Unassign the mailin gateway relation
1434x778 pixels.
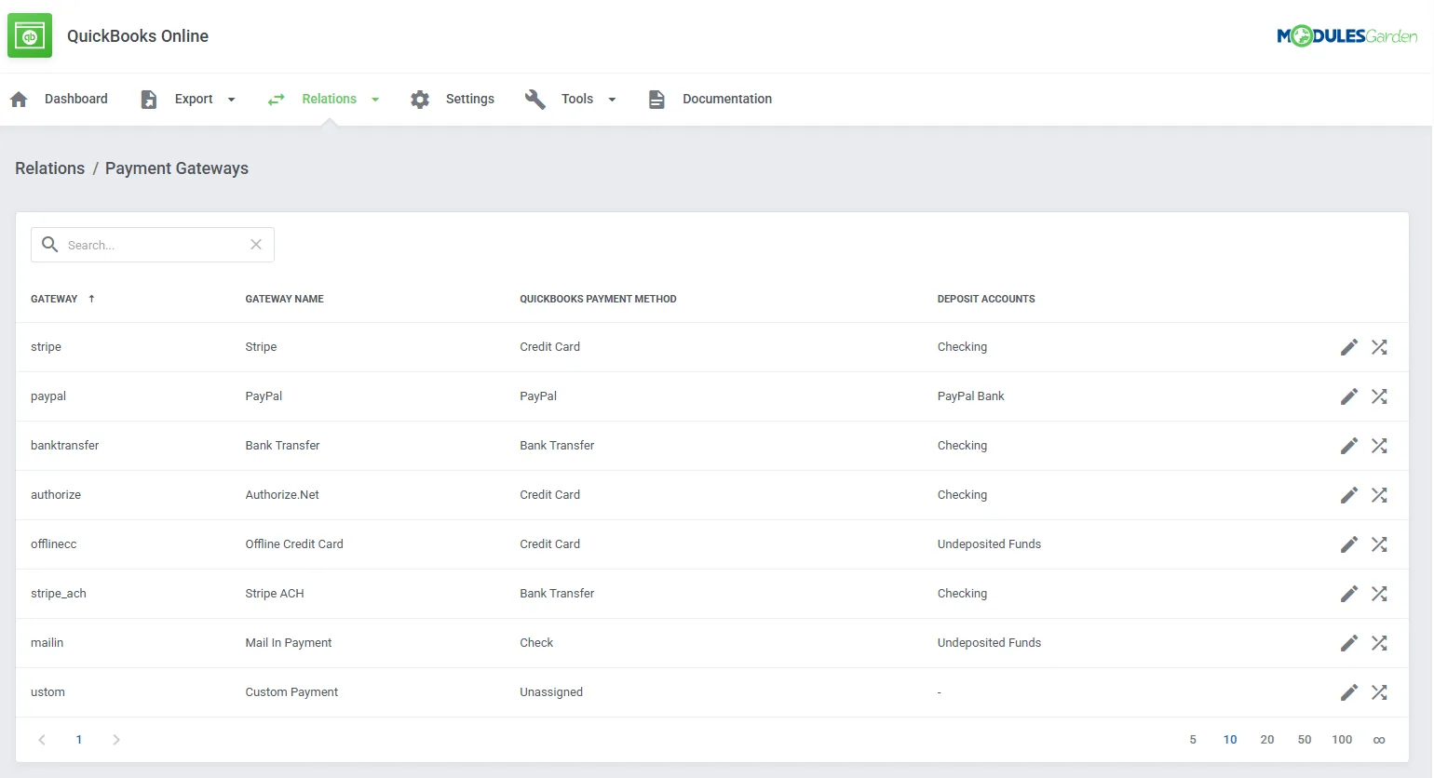click(1379, 643)
